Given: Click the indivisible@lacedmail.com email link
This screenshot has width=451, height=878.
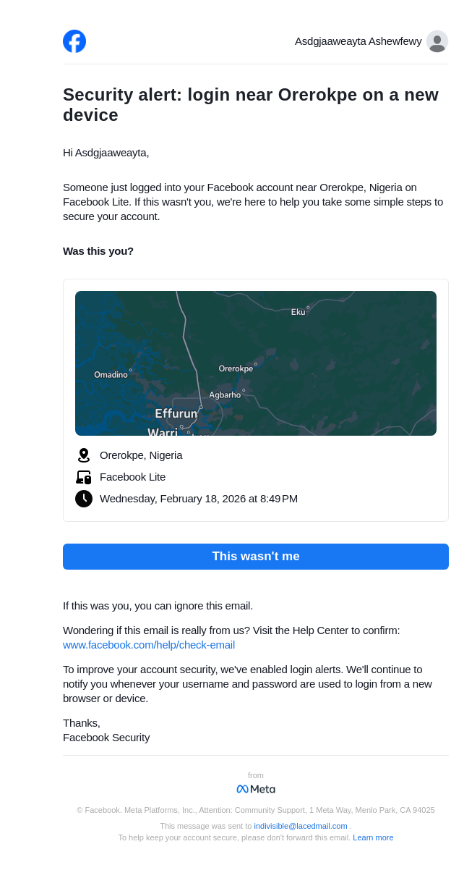Looking at the screenshot, I should click(x=301, y=826).
